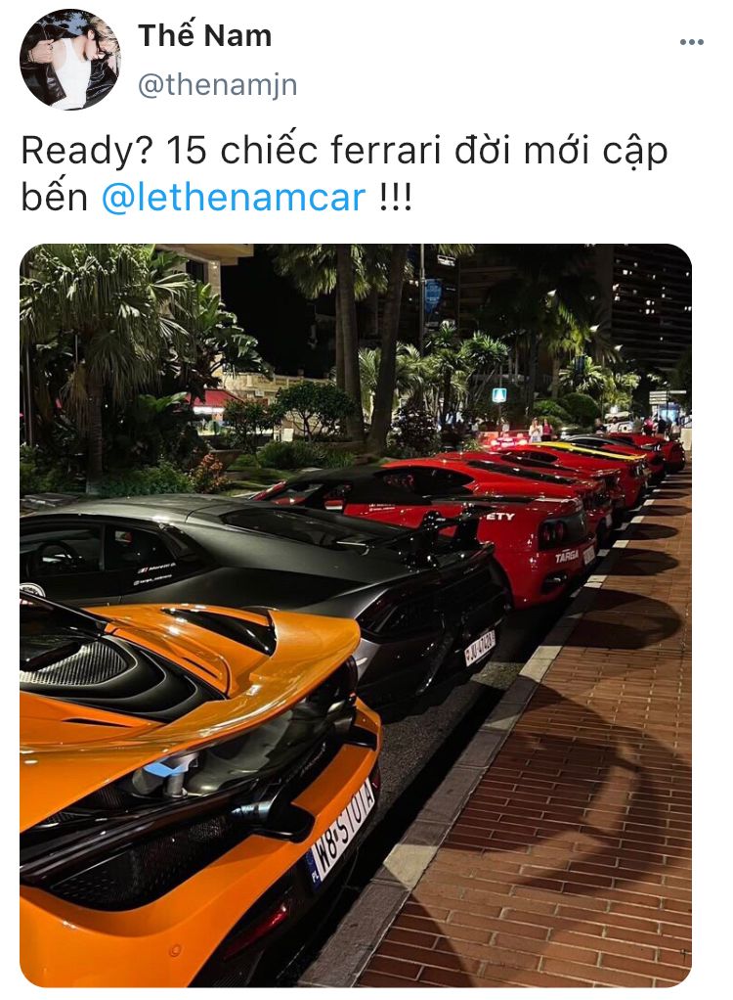
Task: Click the display name Thế Nam
Action: pyautogui.click(x=204, y=35)
